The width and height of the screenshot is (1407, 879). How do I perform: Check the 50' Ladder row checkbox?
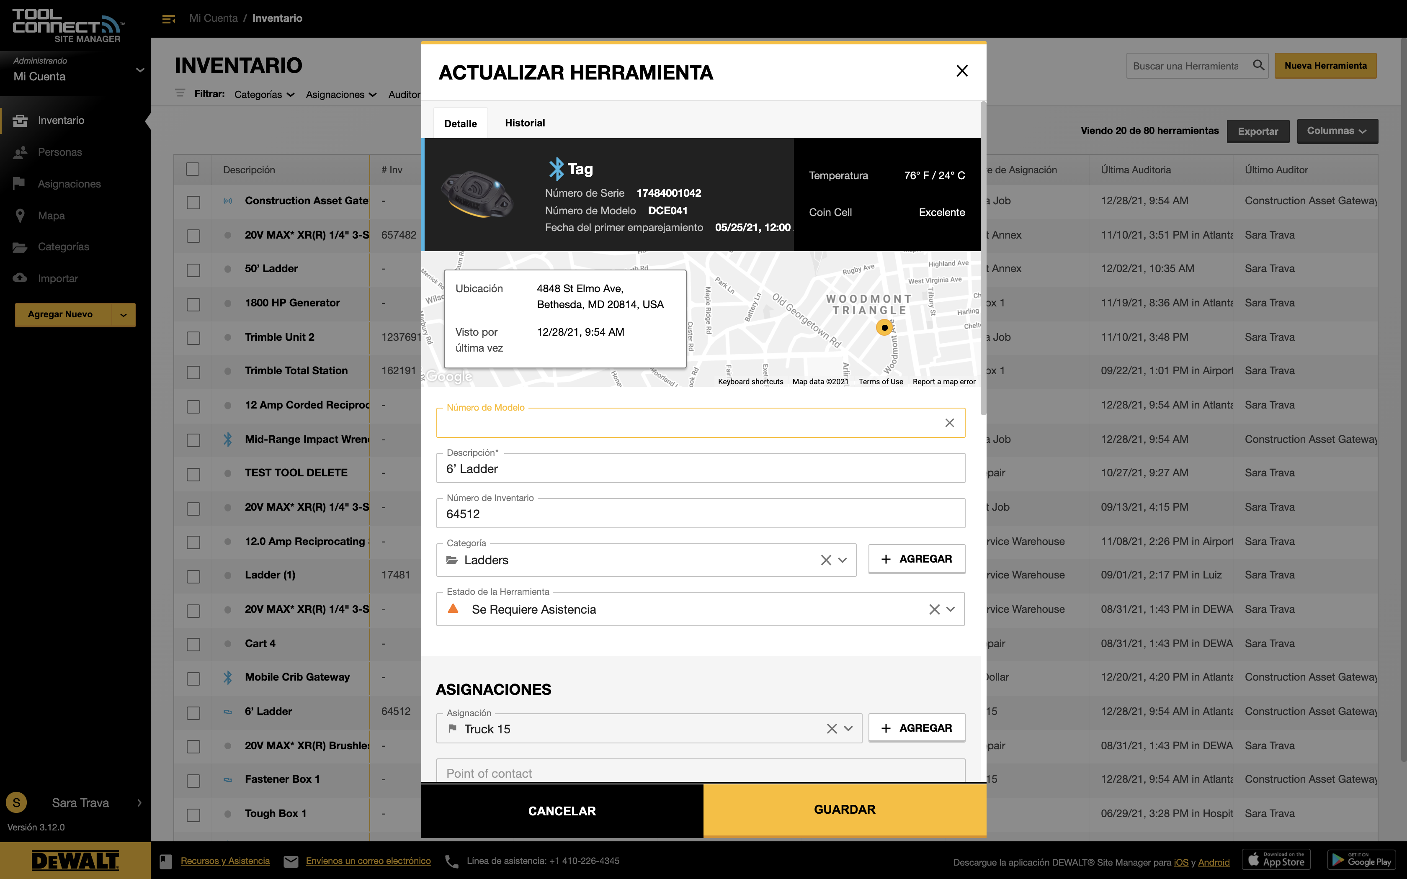tap(193, 270)
